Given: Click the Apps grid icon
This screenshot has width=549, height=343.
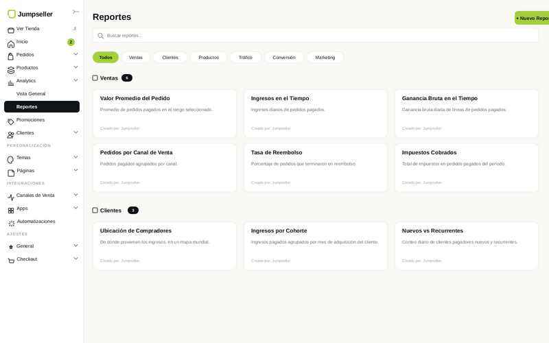Looking at the screenshot, I should point(11,211).
